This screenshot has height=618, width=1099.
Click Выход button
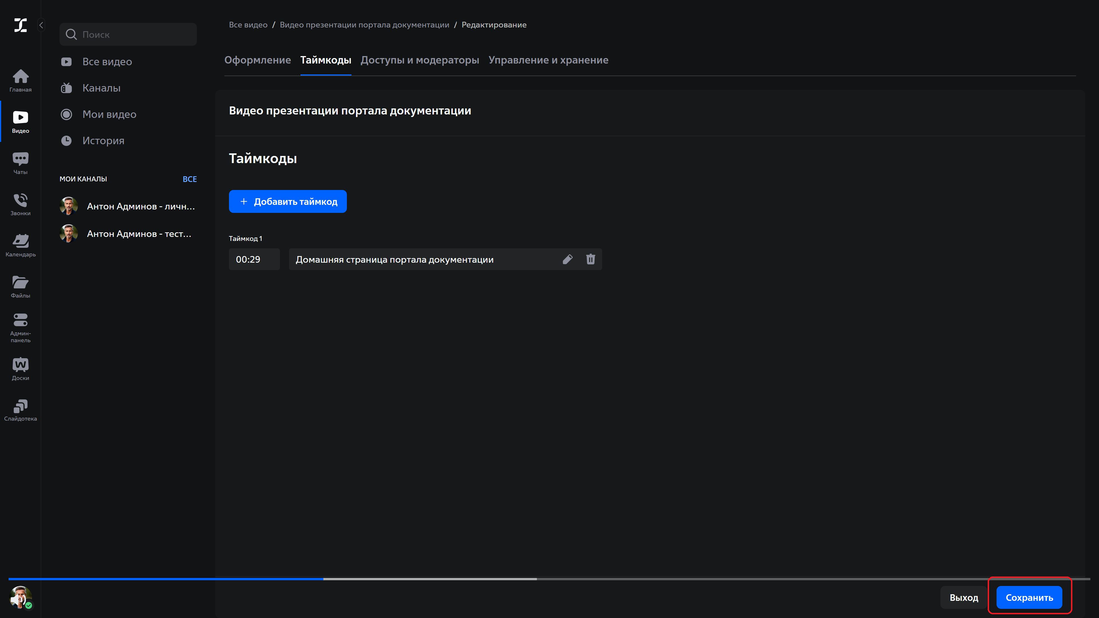click(x=963, y=597)
